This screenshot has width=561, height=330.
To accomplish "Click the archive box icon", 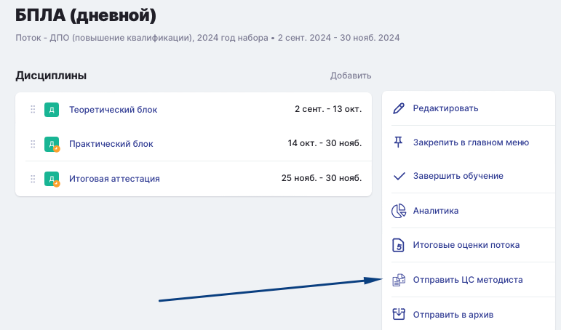I will (x=398, y=315).
